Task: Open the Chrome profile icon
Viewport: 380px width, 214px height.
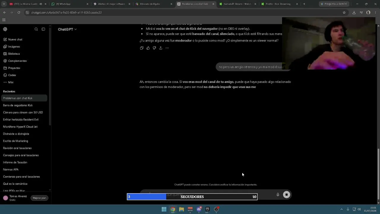Action: coord(368,12)
